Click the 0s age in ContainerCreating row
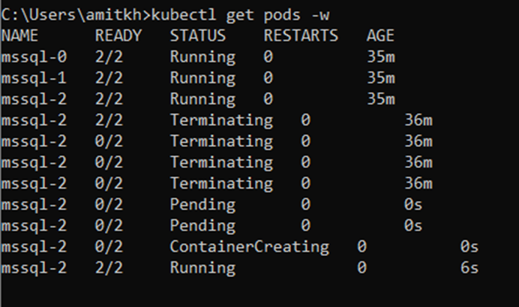The height and width of the screenshot is (307, 519). pyautogui.click(x=469, y=246)
